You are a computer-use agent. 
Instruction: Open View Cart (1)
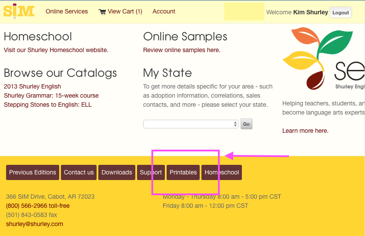(x=125, y=11)
